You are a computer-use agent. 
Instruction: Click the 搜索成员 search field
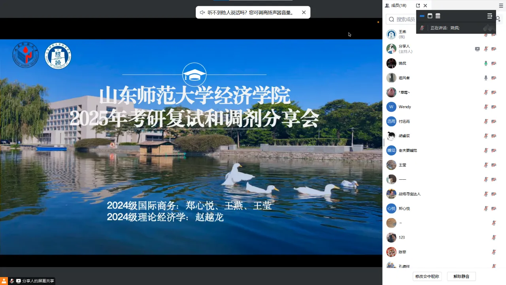point(405,19)
